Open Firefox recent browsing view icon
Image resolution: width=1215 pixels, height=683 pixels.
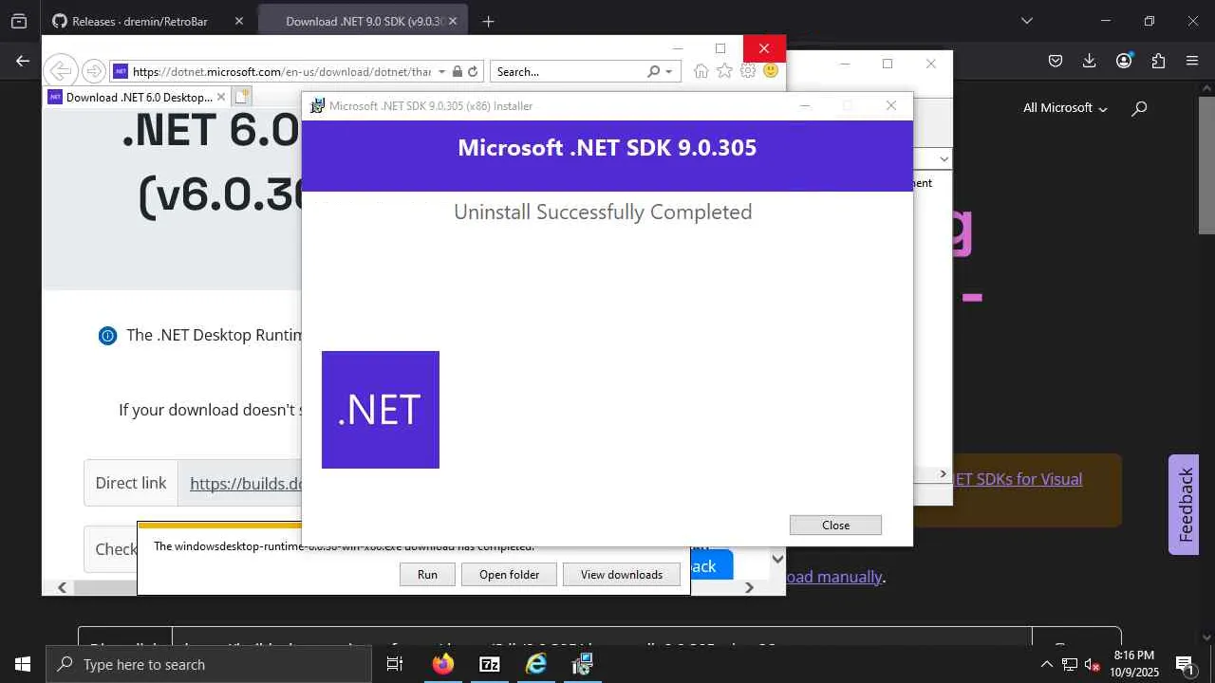pos(19,21)
